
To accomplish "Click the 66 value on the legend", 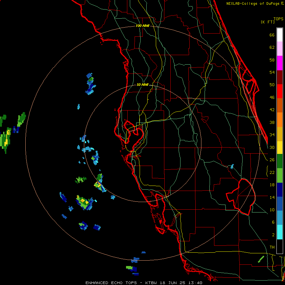I will click(x=272, y=35).
